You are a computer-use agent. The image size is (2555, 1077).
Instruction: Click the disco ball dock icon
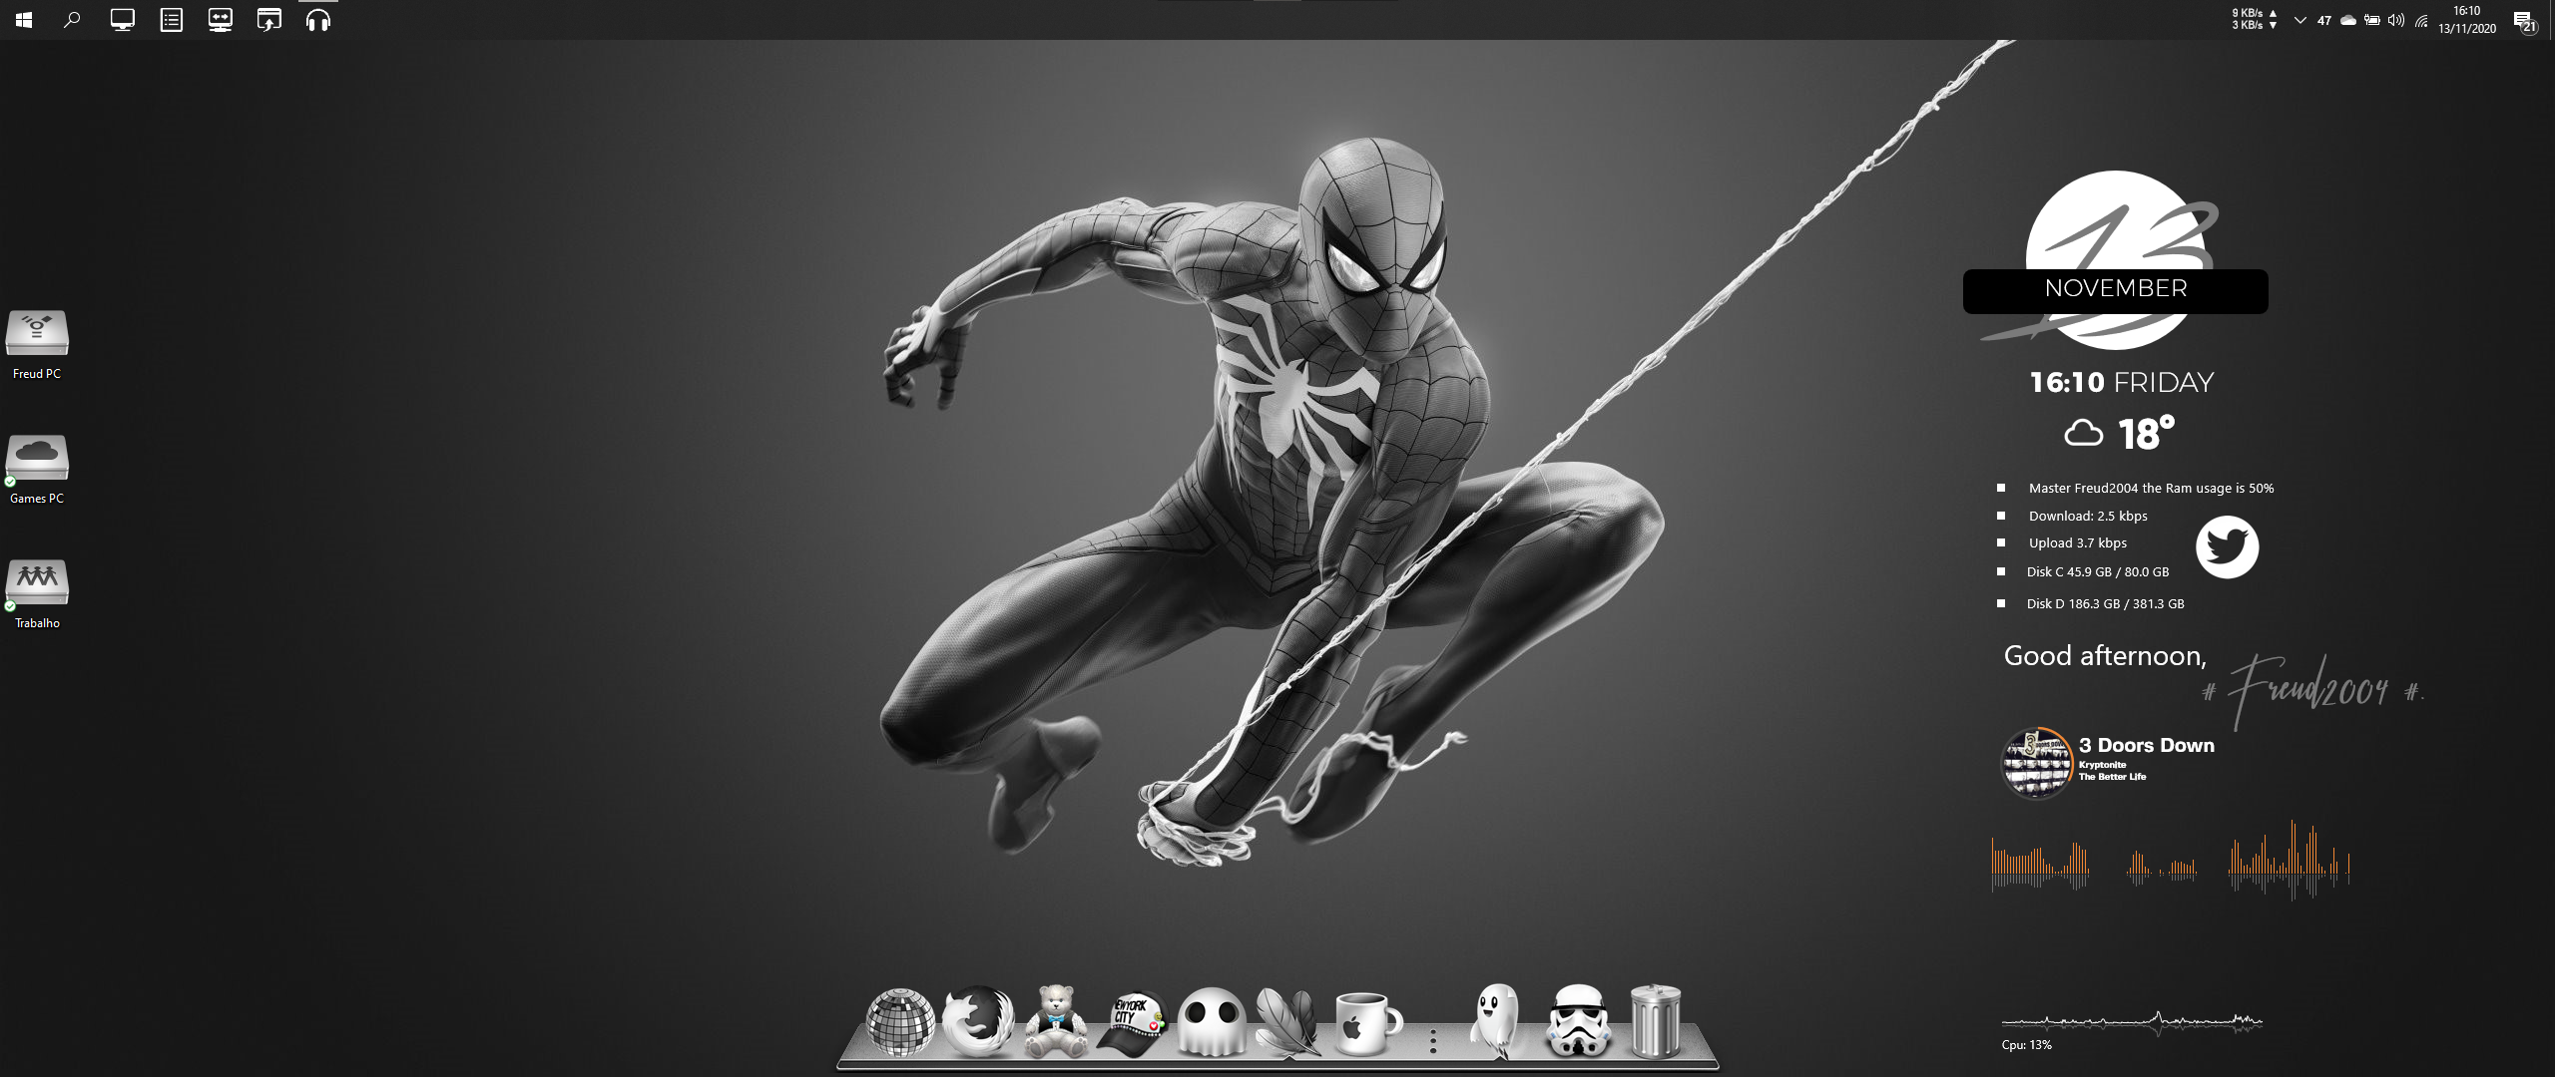900,1022
